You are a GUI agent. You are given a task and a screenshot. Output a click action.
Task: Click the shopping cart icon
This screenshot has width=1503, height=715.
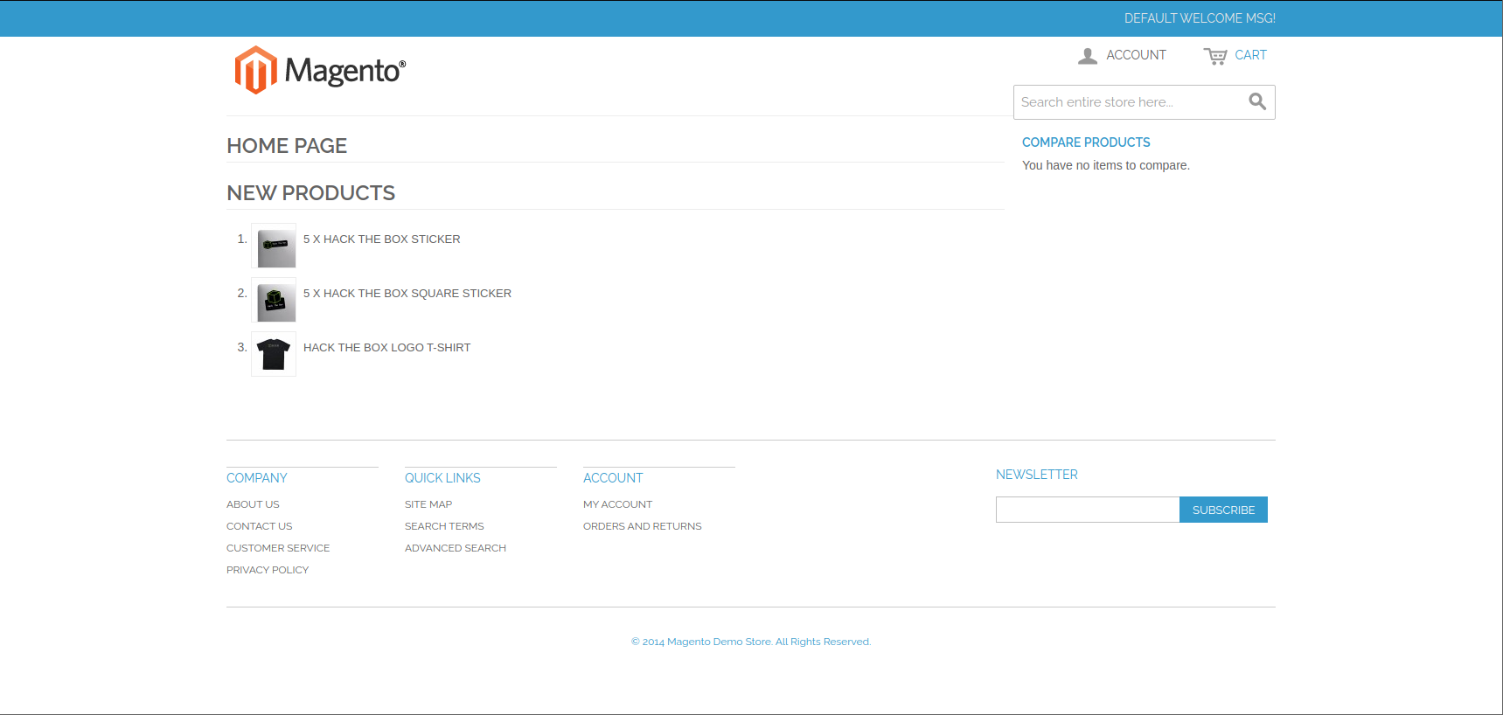click(1215, 56)
